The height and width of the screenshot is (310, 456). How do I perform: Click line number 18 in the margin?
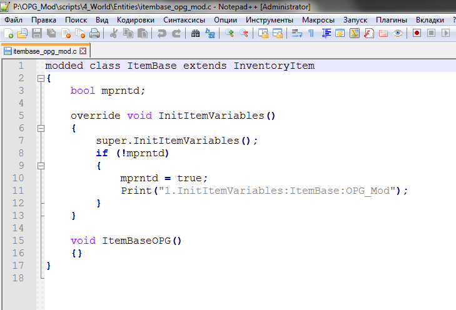point(18,278)
